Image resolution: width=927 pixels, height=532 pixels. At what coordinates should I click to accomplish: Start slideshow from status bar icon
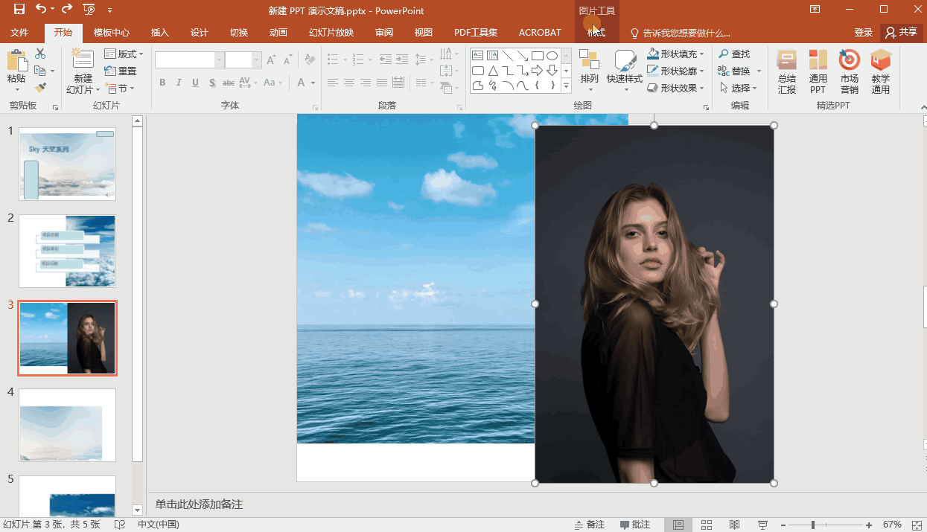click(x=762, y=525)
